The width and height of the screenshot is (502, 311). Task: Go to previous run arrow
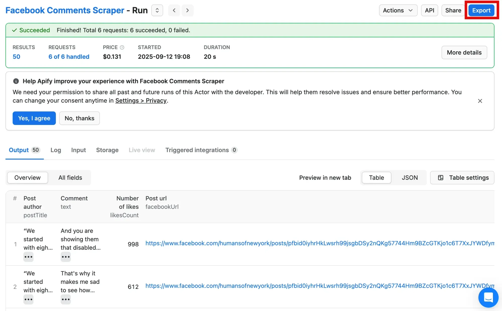click(x=174, y=10)
